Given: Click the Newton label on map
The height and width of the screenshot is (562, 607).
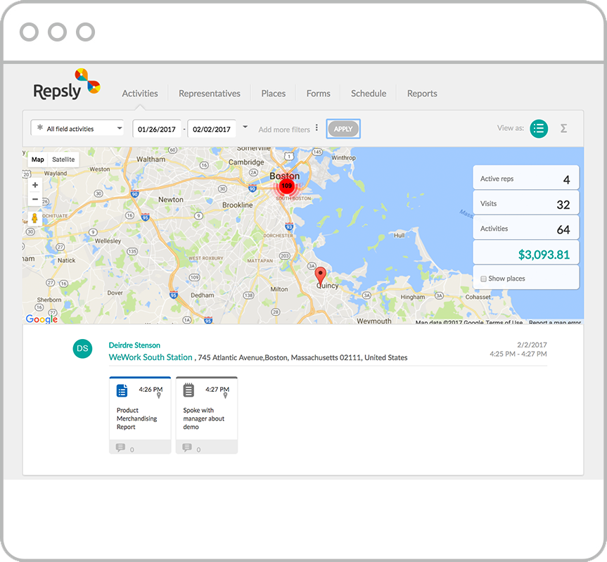Looking at the screenshot, I should point(171,199).
